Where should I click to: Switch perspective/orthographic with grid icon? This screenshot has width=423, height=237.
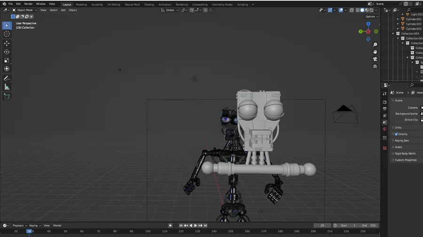point(375,67)
